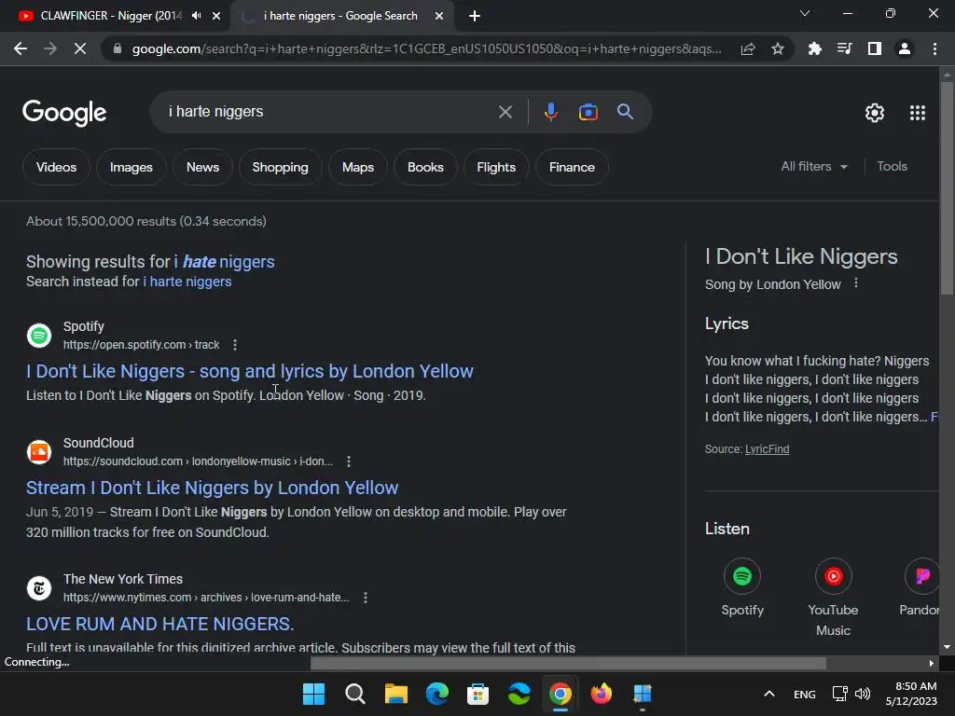Filter results by Videos
The width and height of the screenshot is (955, 716).
point(56,167)
